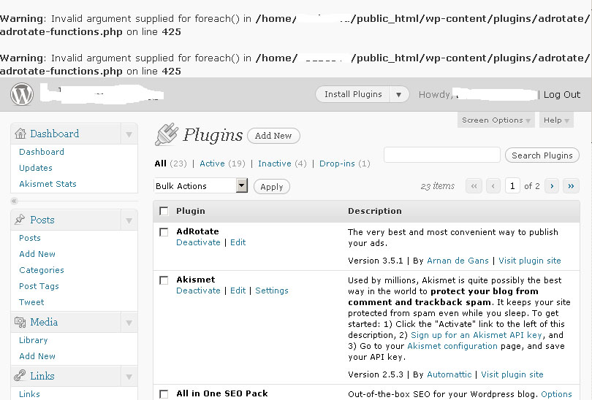Filter by Drop-ins plugins

(337, 164)
